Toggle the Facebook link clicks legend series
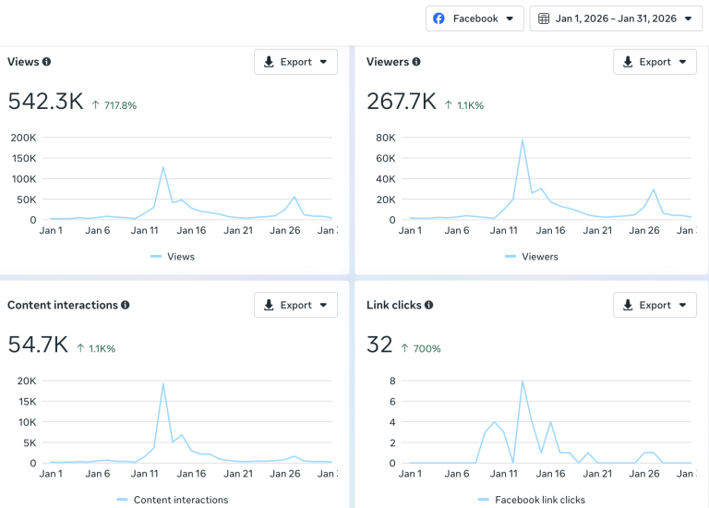 (x=532, y=500)
